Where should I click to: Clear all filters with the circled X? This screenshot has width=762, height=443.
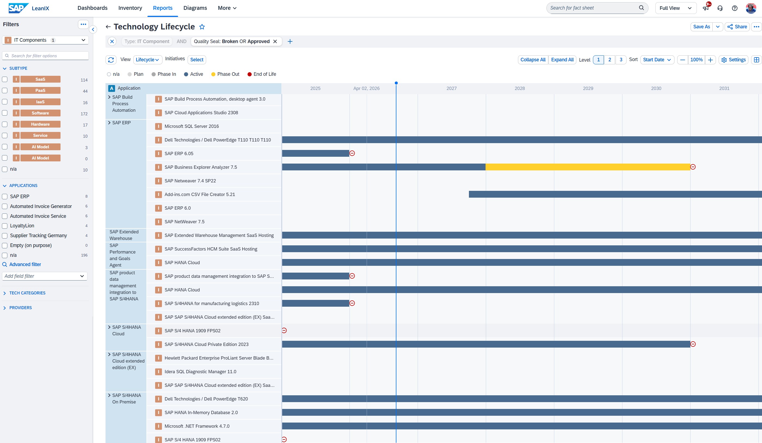click(x=112, y=41)
